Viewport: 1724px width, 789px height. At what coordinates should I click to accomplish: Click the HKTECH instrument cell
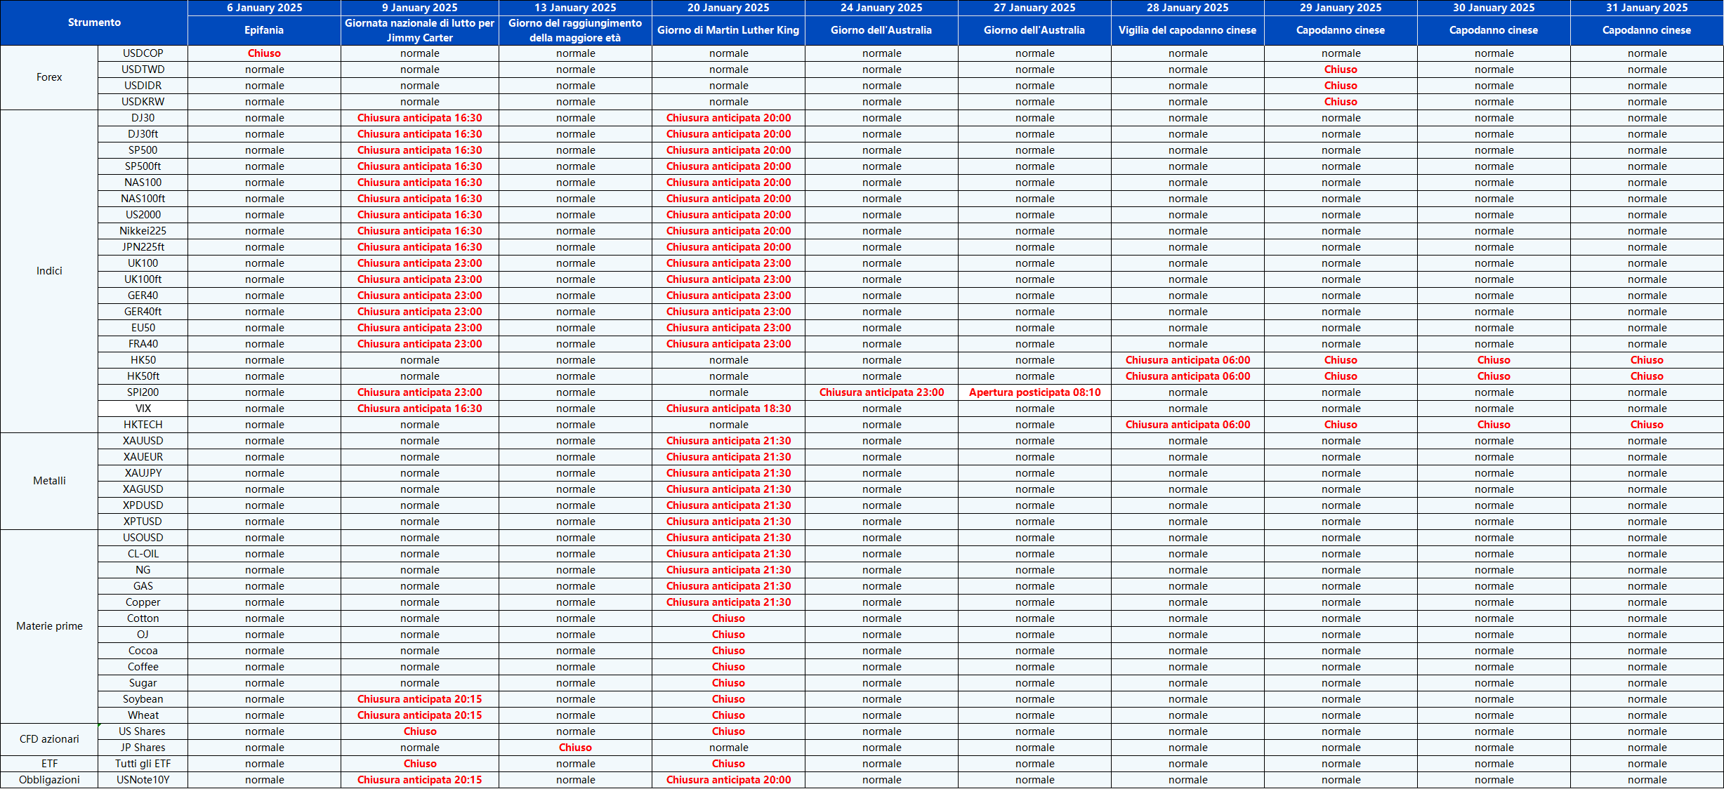(x=143, y=425)
